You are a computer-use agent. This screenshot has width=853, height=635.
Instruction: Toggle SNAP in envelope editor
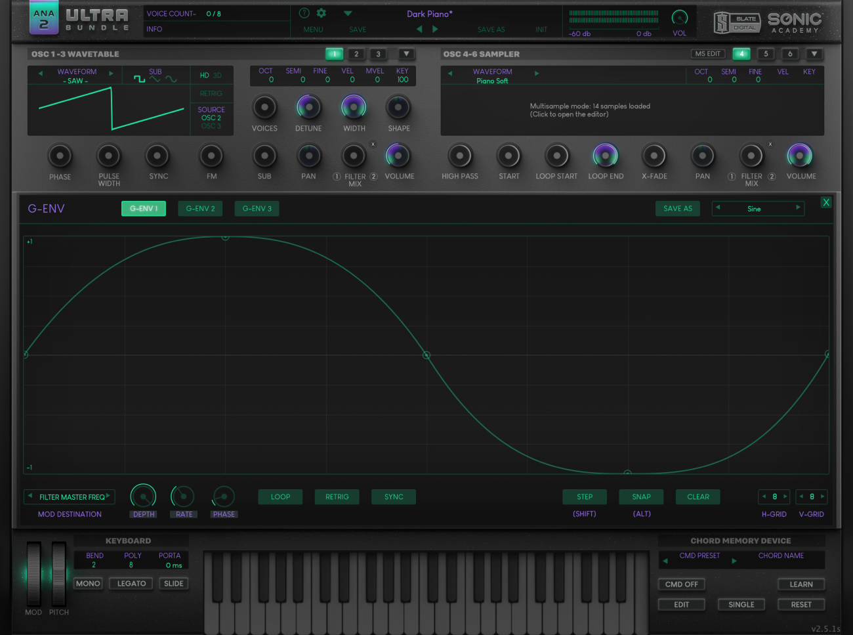pyautogui.click(x=641, y=497)
